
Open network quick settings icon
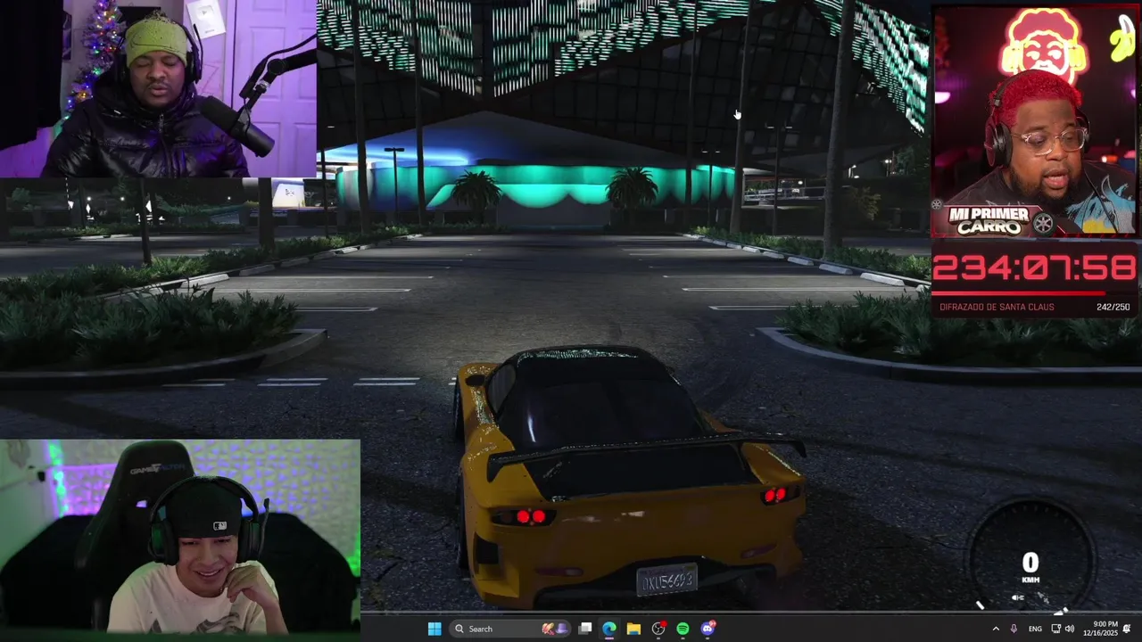point(1056,629)
